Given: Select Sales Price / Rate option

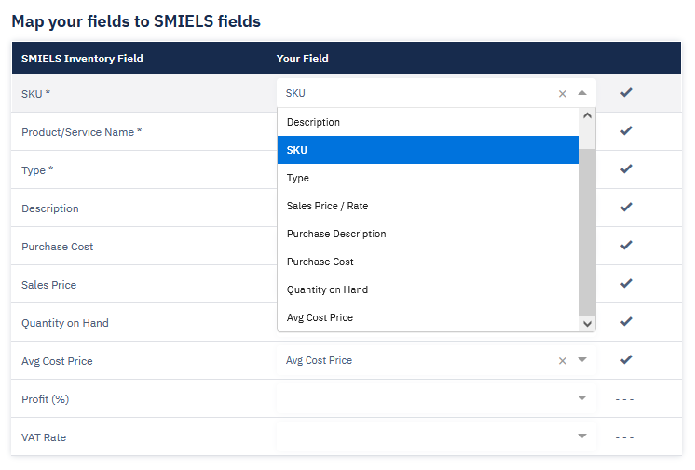Looking at the screenshot, I should [x=429, y=206].
